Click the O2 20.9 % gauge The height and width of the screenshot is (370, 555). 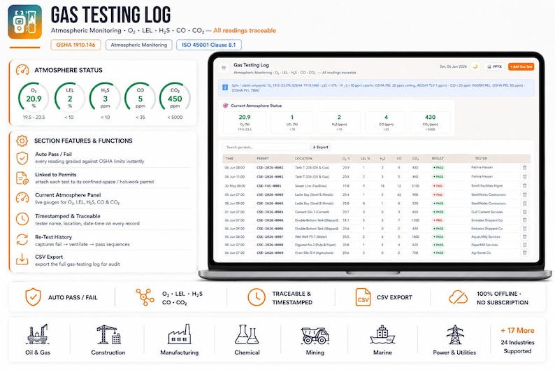[x=34, y=98]
